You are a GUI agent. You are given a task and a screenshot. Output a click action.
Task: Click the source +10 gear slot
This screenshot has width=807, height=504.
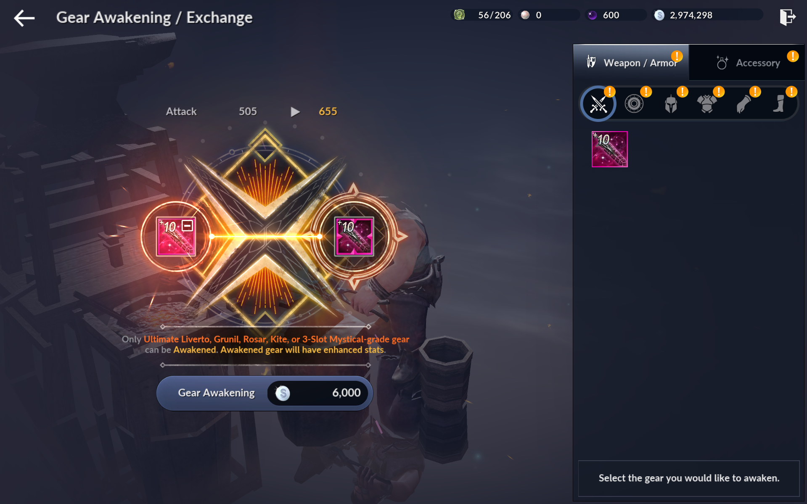click(176, 236)
